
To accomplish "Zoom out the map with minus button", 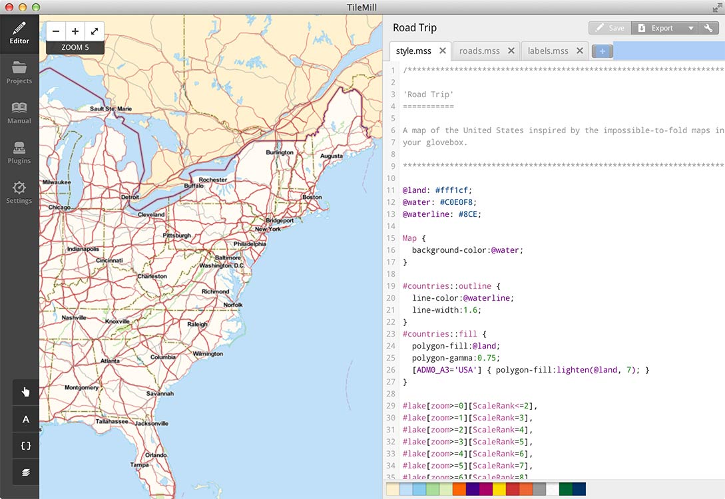I will (x=56, y=31).
